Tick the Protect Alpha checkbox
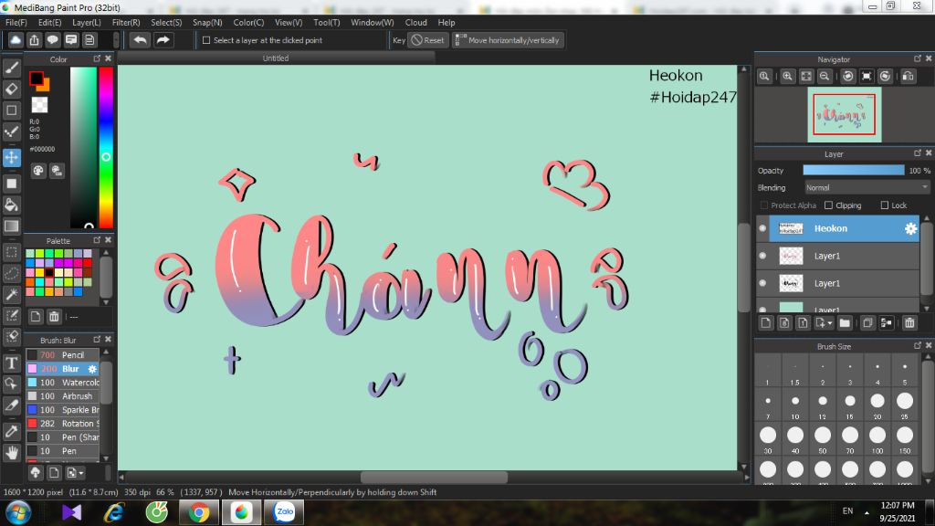935x526 pixels. coord(764,205)
